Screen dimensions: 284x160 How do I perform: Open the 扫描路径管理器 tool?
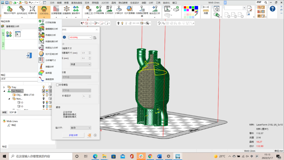(x=142, y=11)
